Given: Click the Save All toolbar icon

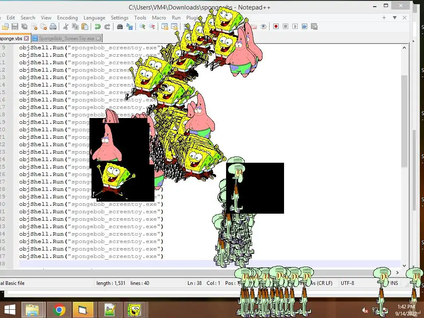Looking at the screenshot, I should (24, 26).
